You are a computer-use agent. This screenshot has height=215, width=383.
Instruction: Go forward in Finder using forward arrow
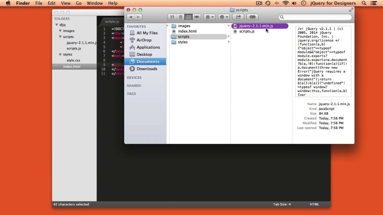pyautogui.click(x=138, y=17)
